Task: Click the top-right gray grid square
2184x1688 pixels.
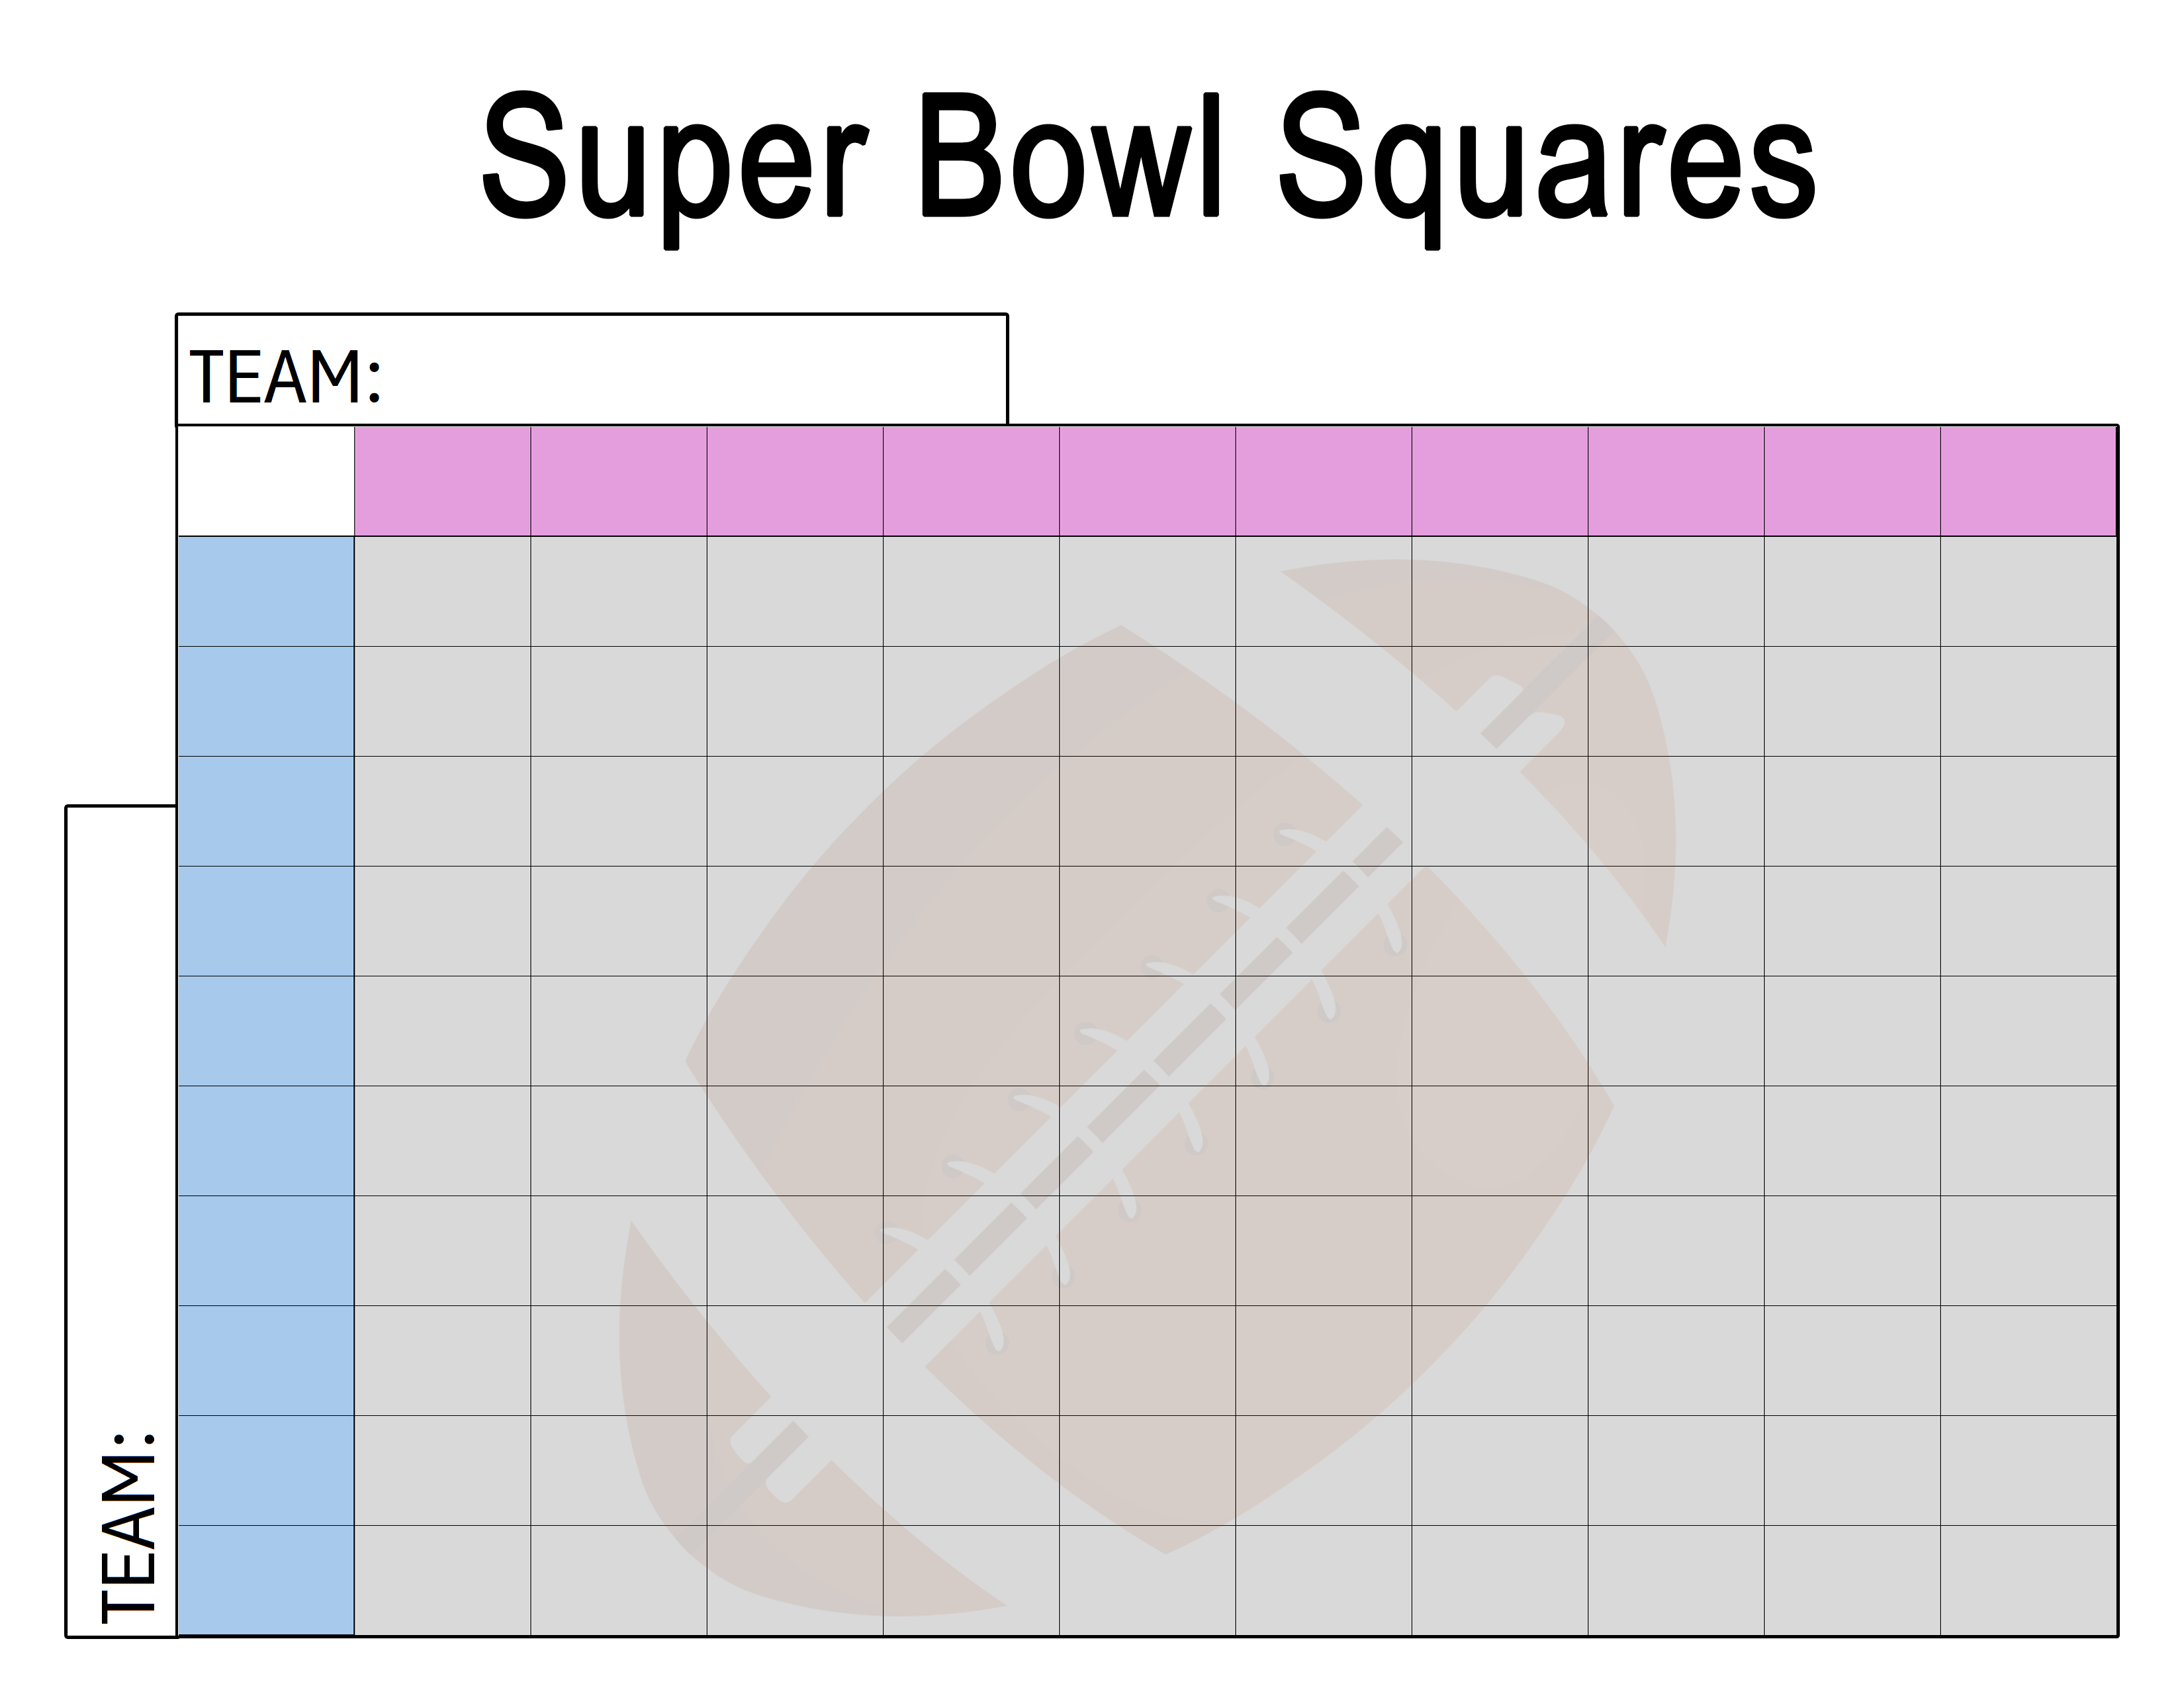Action: coord(2028,591)
